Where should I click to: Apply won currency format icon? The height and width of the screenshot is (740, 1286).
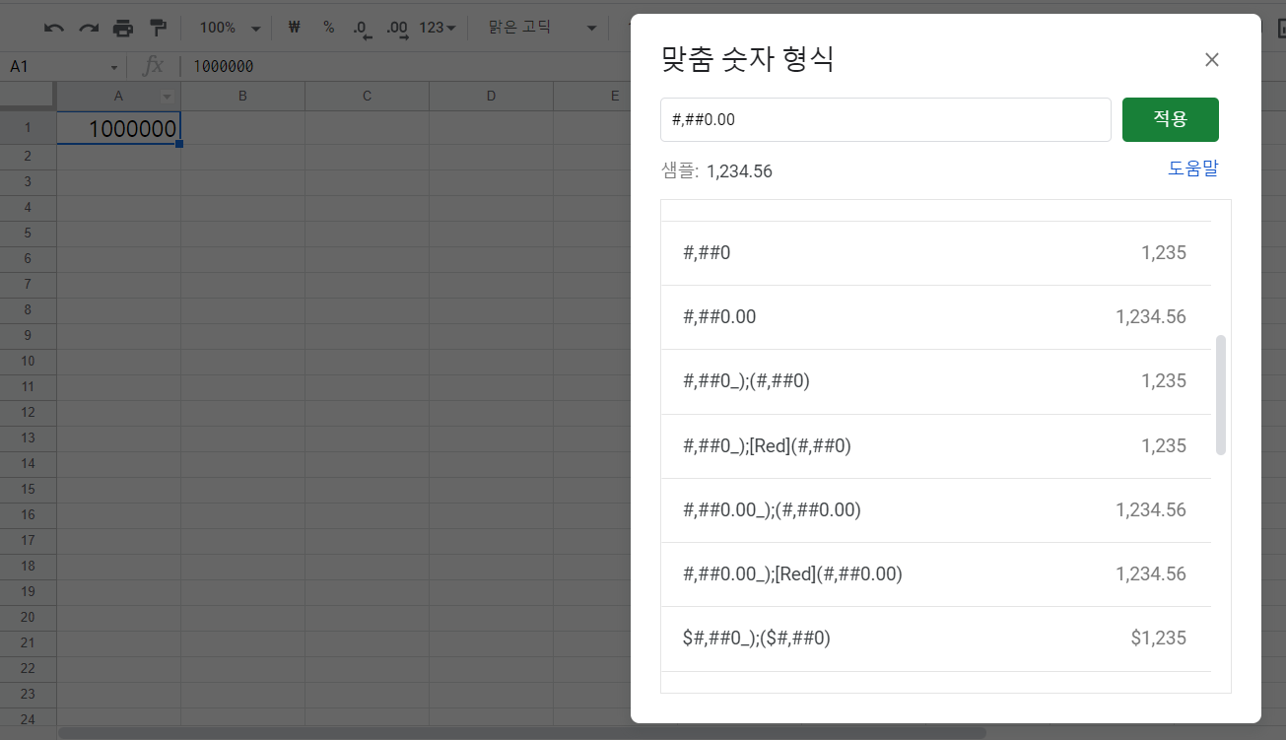pyautogui.click(x=294, y=28)
